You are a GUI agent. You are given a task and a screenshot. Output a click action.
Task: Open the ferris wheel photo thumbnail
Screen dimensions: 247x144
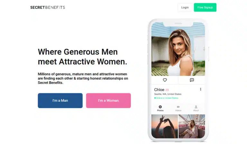tap(192, 126)
